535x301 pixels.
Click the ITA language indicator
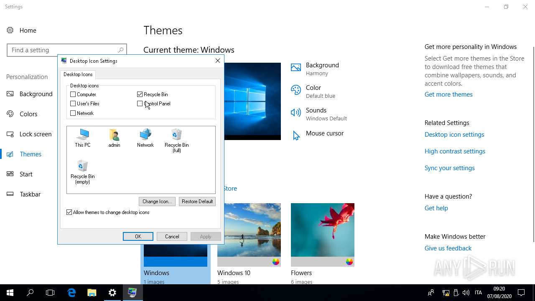click(x=479, y=293)
